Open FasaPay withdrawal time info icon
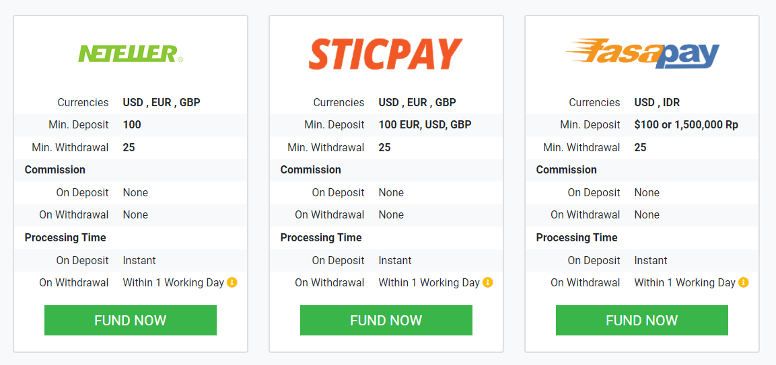 tap(743, 282)
